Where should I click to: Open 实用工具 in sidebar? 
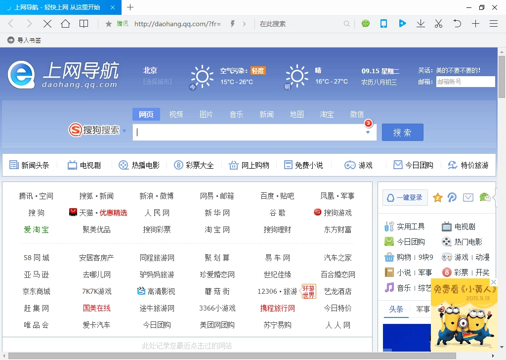(x=405, y=226)
